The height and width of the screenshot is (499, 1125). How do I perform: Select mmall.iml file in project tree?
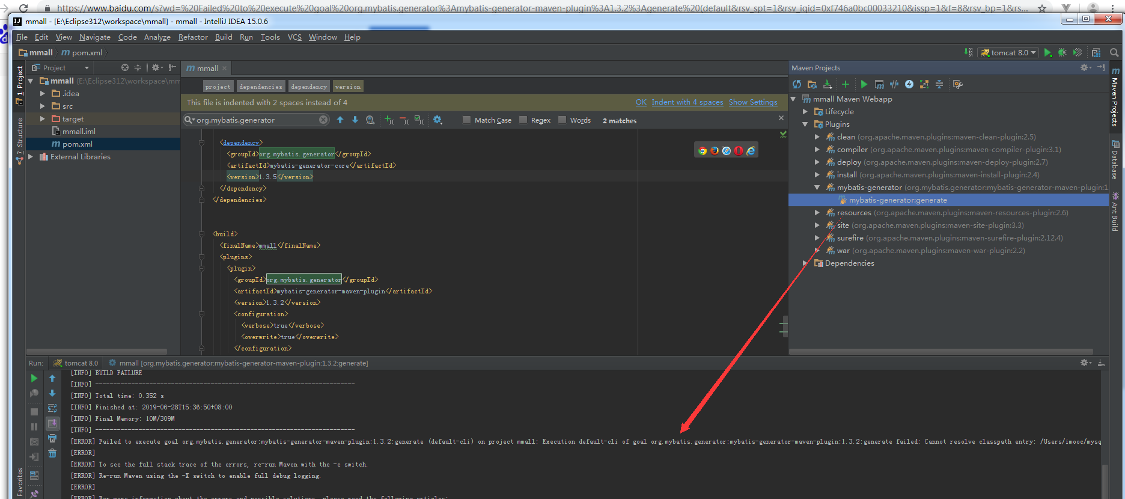pos(79,132)
